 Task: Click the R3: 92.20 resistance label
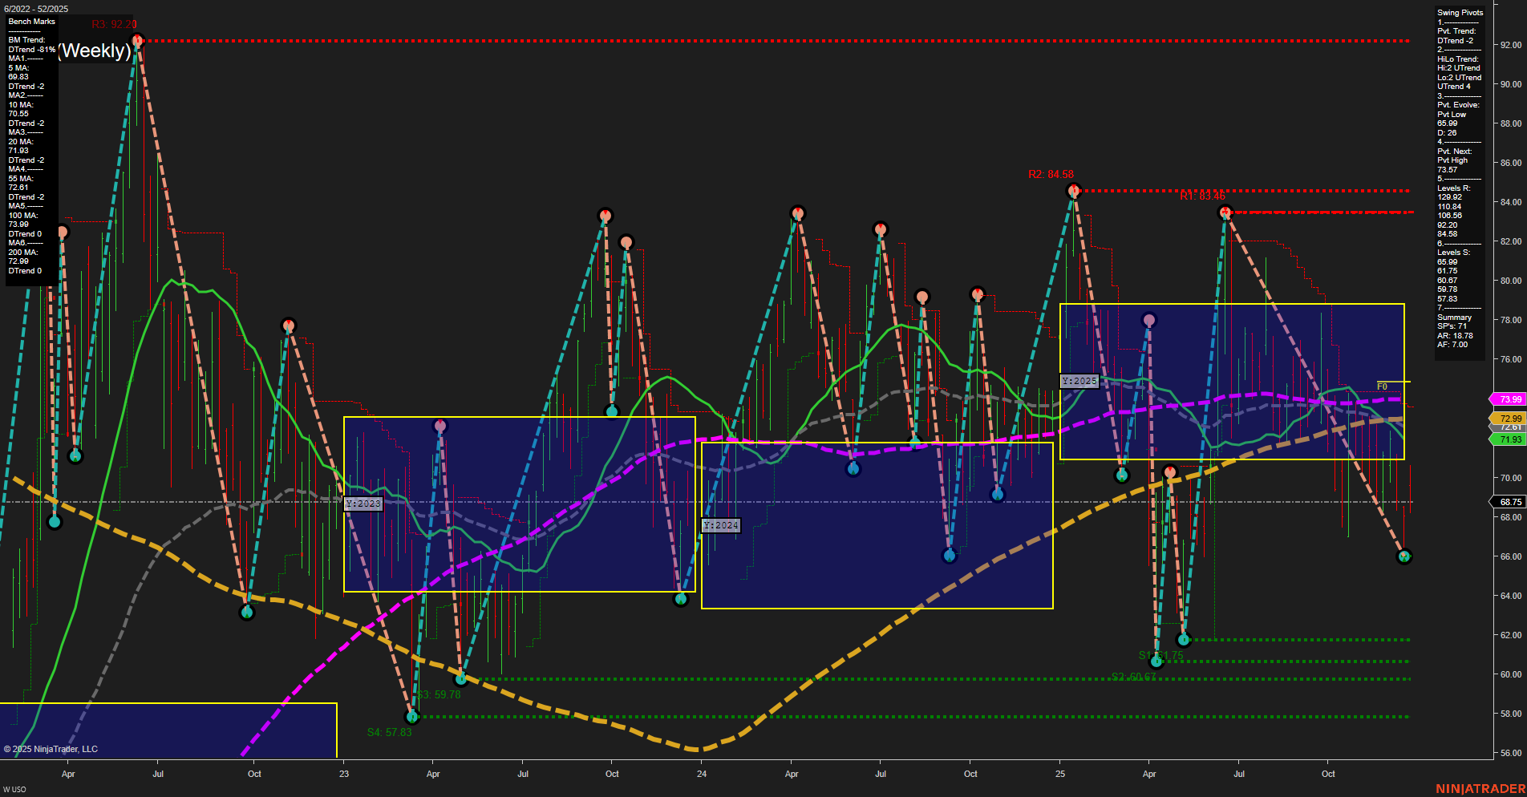click(114, 24)
